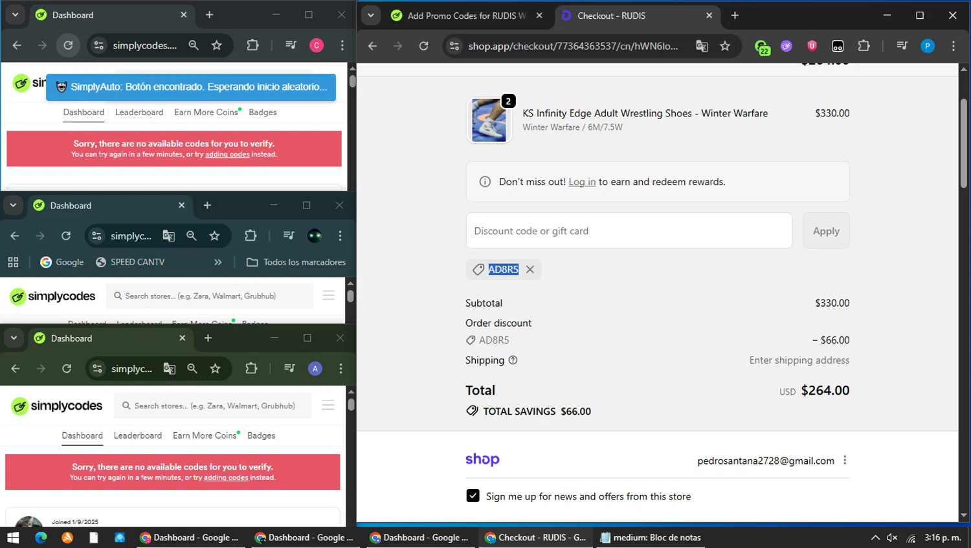The height and width of the screenshot is (548, 971).
Task: Click store search field in middle Dashboard window
Action: (209, 296)
